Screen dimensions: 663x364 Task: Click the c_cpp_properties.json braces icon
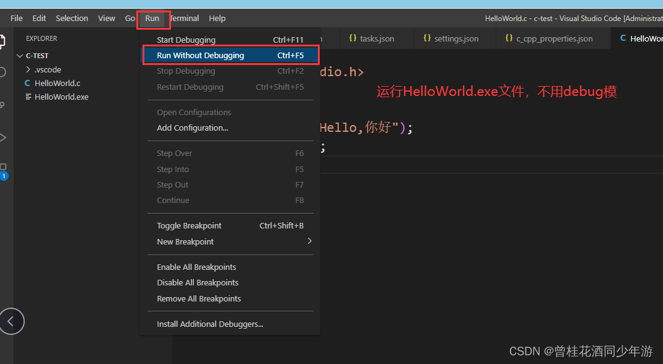[509, 38]
